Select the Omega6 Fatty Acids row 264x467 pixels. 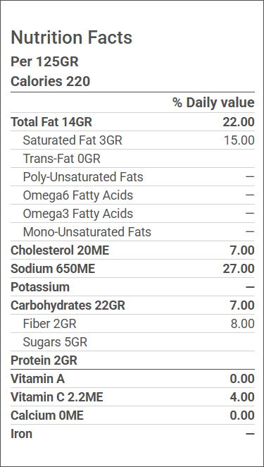click(x=132, y=195)
